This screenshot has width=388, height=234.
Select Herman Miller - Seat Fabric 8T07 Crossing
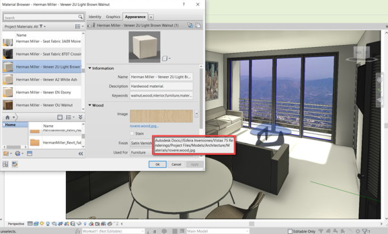(x=41, y=54)
